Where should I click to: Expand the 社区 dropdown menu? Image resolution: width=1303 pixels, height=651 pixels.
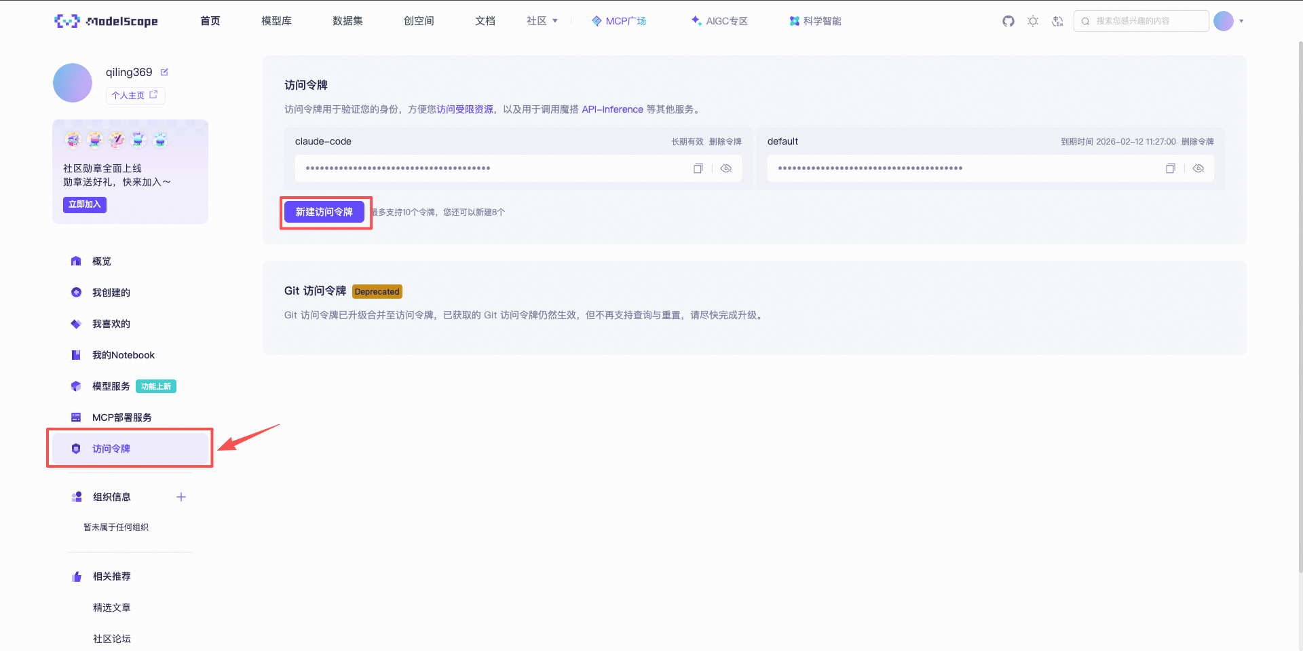(x=541, y=20)
